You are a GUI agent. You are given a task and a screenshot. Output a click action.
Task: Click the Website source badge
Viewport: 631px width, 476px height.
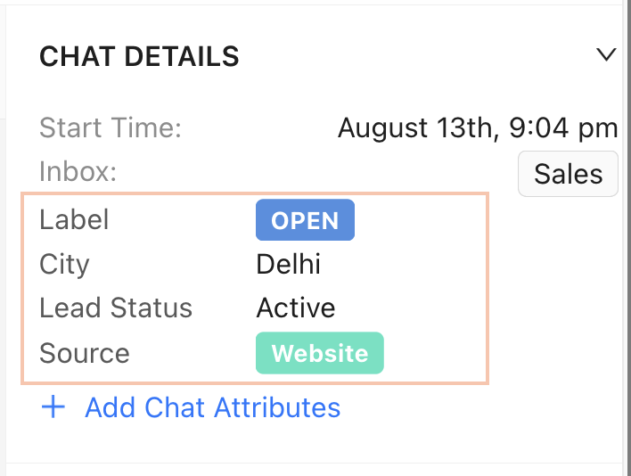pos(319,353)
